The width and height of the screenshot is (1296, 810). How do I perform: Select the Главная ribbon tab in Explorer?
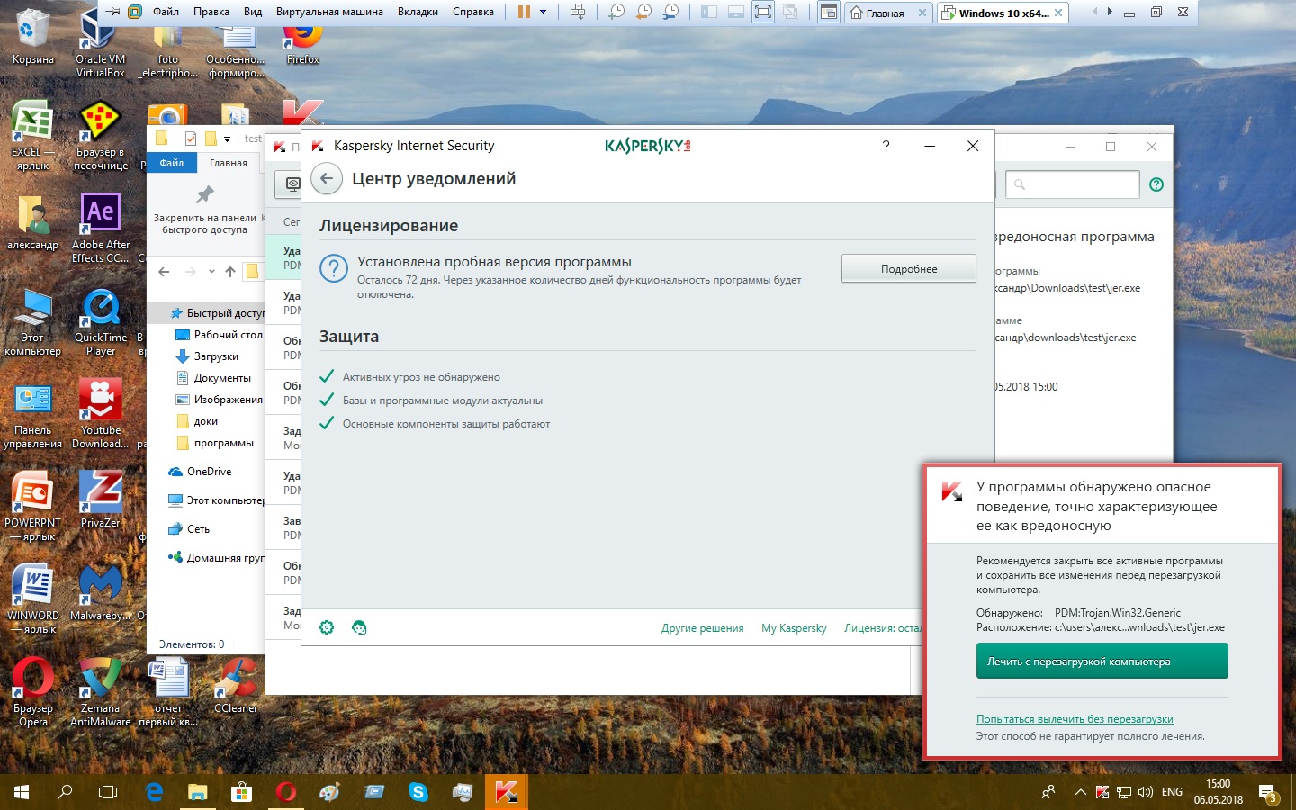click(229, 163)
